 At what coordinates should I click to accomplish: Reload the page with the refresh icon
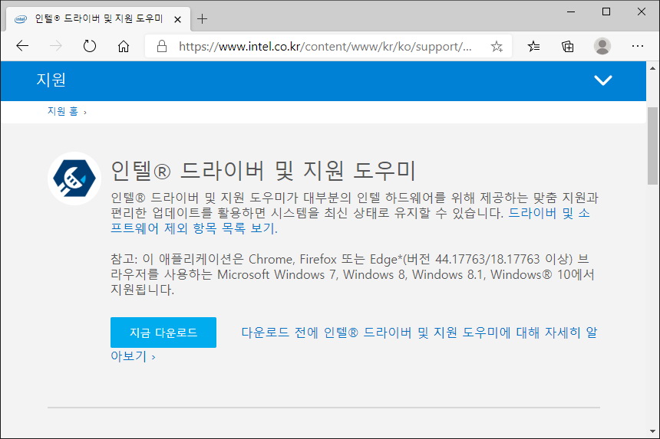(x=89, y=46)
